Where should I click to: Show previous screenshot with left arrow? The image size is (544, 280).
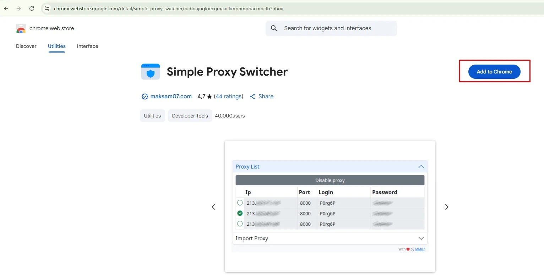point(213,207)
